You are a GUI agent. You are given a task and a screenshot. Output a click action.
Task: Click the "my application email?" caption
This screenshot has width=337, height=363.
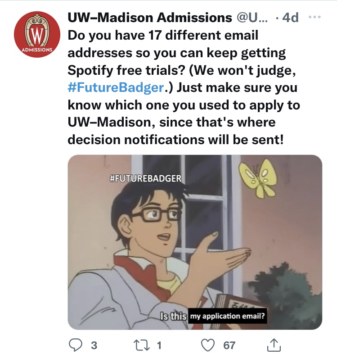point(228,316)
